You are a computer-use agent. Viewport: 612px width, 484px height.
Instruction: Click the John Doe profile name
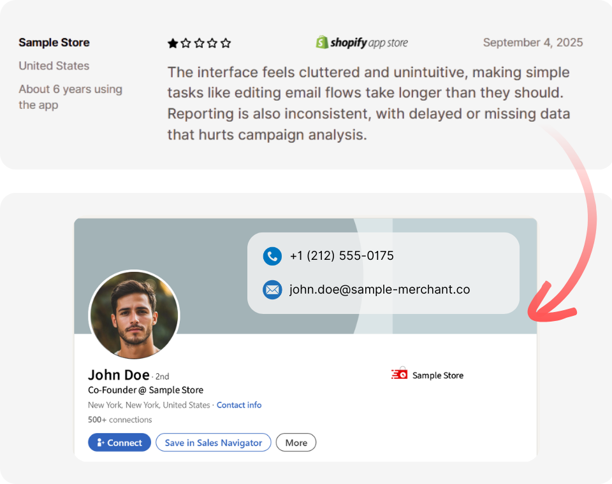pyautogui.click(x=119, y=375)
